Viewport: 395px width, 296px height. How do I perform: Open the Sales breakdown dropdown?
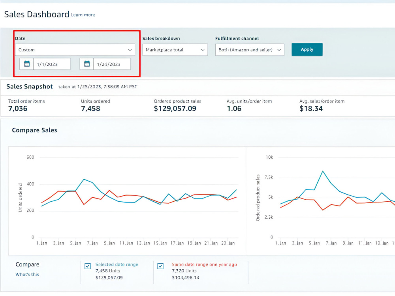coord(175,50)
